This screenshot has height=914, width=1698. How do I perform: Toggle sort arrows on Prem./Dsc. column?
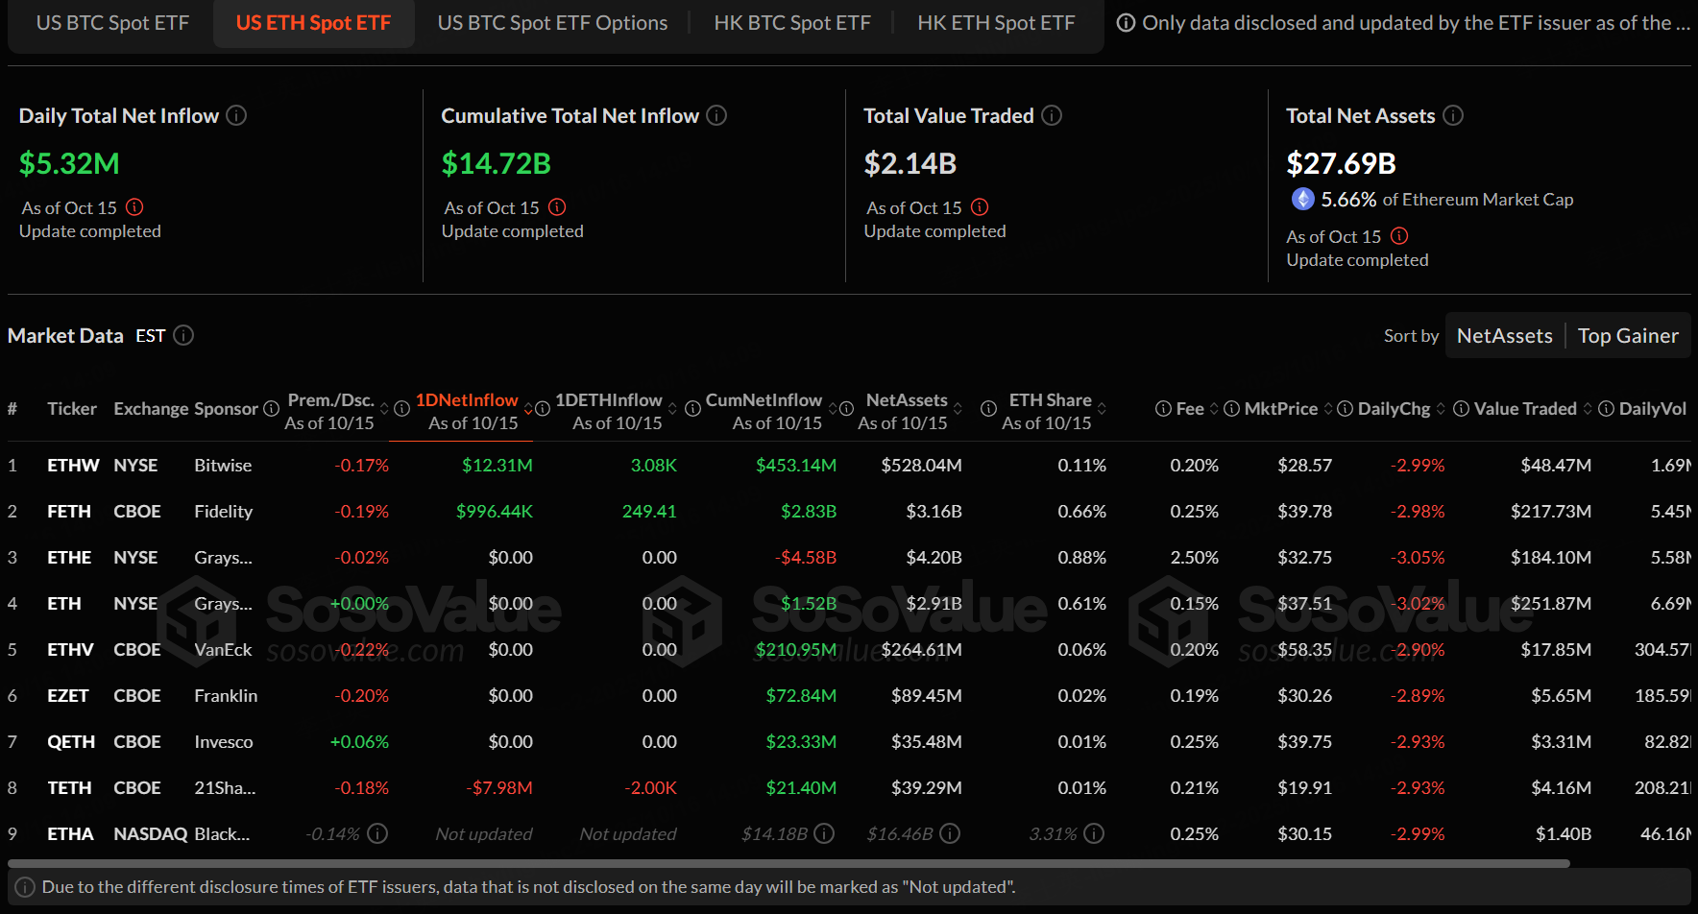[384, 409]
